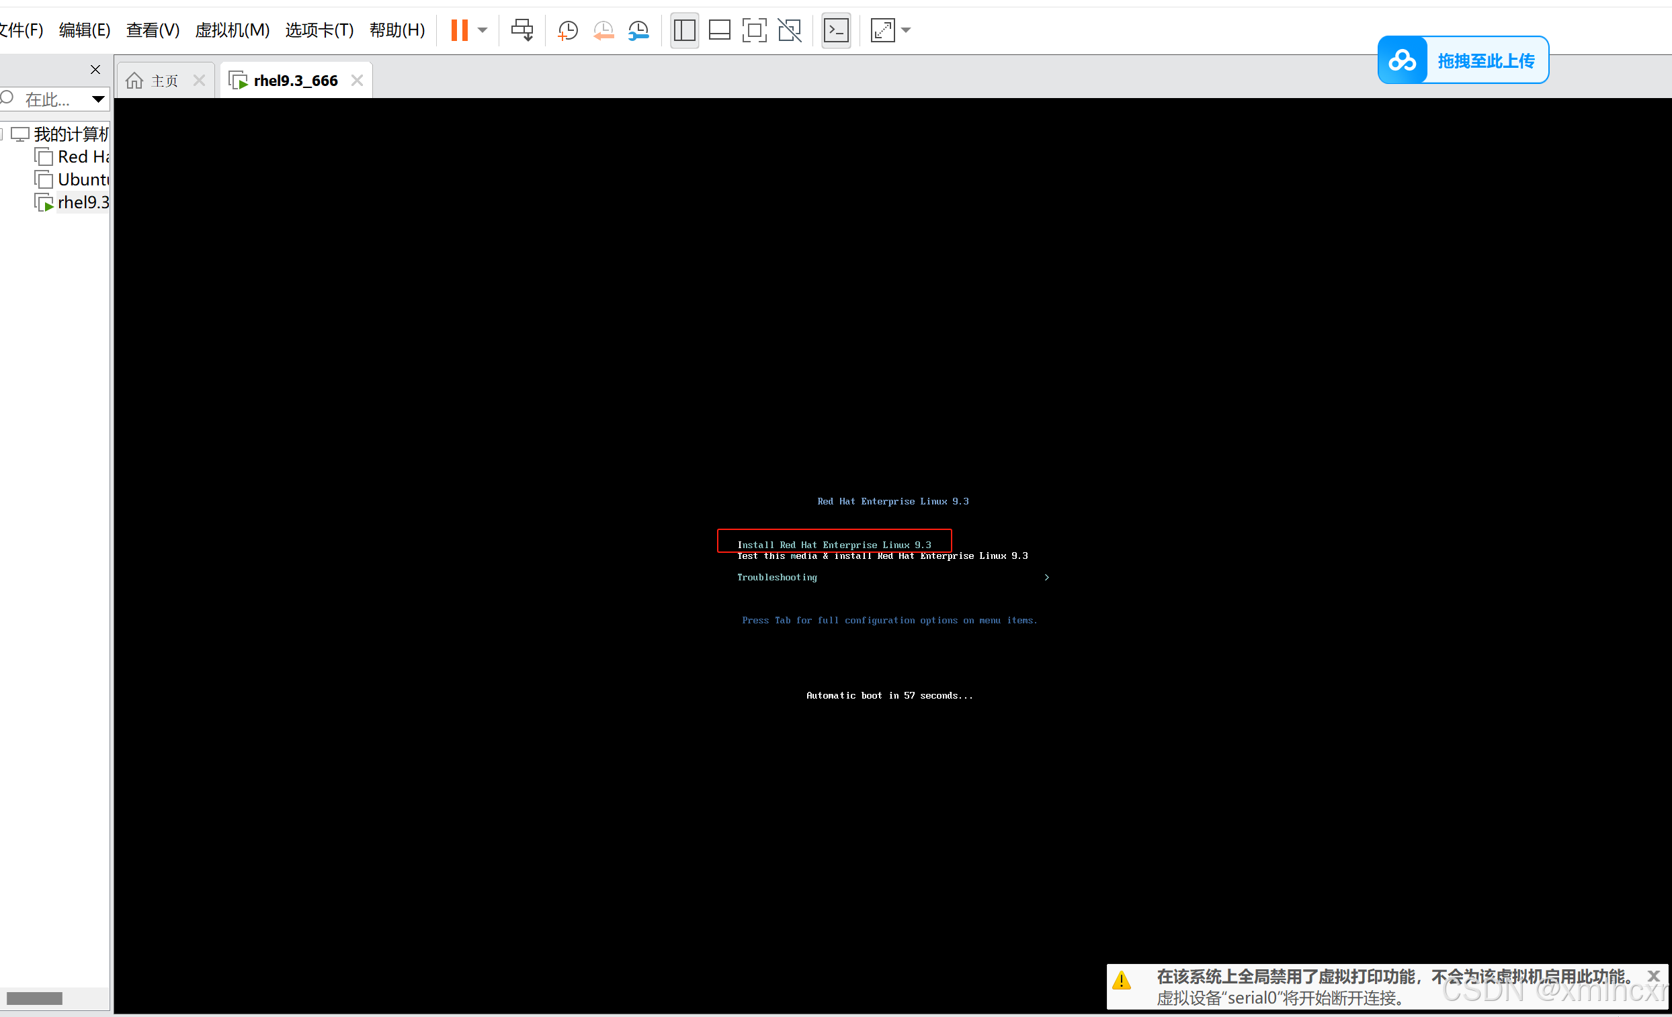Click the orange pause VM button
This screenshot has width=1672, height=1017.
point(460,30)
